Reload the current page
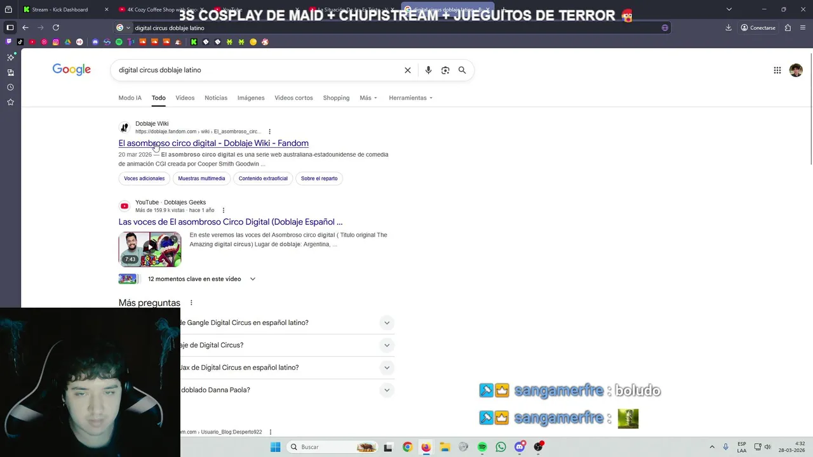 point(56,27)
